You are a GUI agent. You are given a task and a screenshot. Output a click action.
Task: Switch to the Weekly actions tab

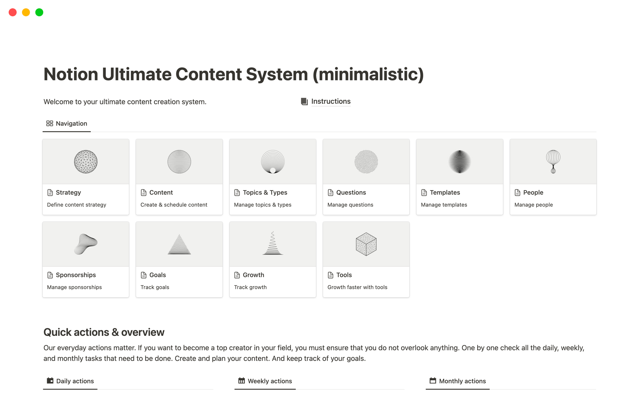pyautogui.click(x=265, y=381)
